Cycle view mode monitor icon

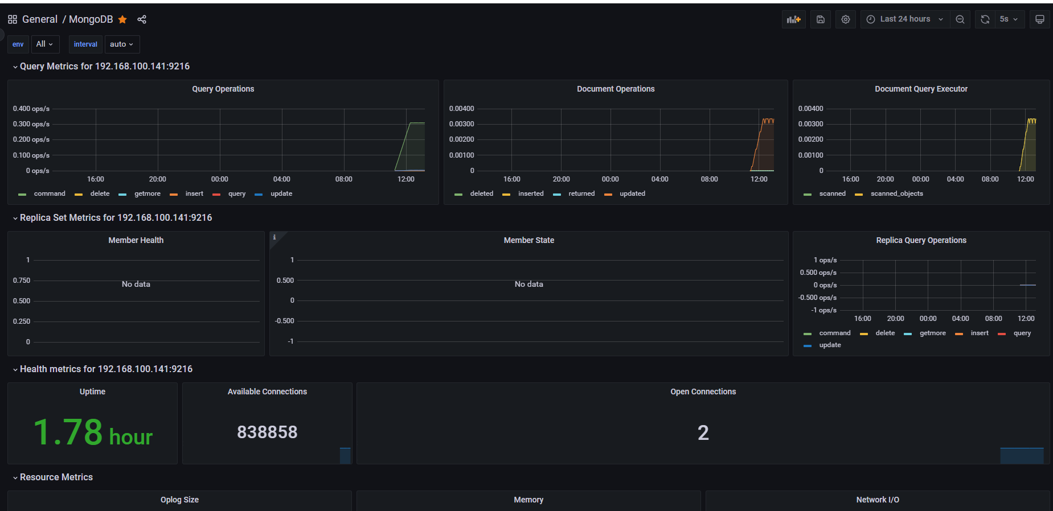click(x=1040, y=19)
